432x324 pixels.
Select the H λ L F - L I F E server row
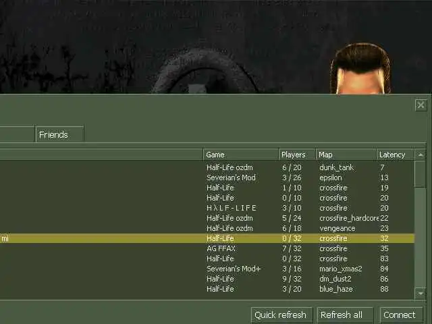(x=207, y=208)
